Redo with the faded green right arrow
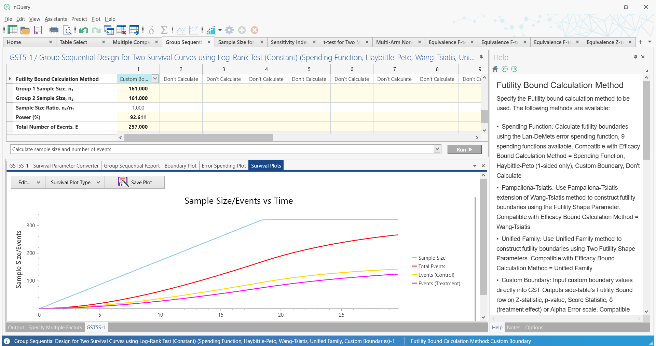 [96, 30]
